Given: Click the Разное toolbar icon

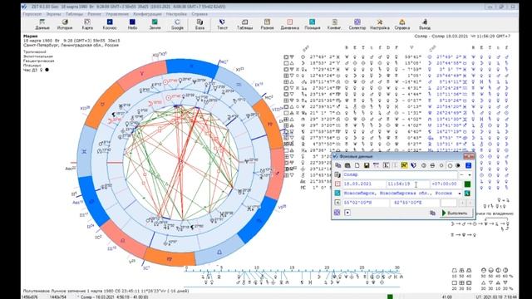Looking at the screenshot, I should [267, 24].
